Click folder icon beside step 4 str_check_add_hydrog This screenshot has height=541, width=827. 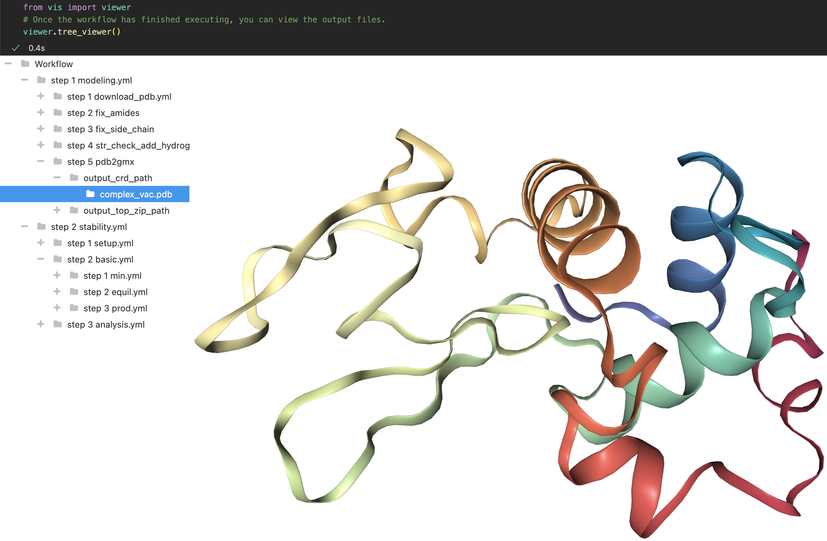(58, 145)
